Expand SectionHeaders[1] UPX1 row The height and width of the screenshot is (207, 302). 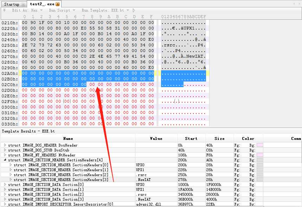point(11,170)
